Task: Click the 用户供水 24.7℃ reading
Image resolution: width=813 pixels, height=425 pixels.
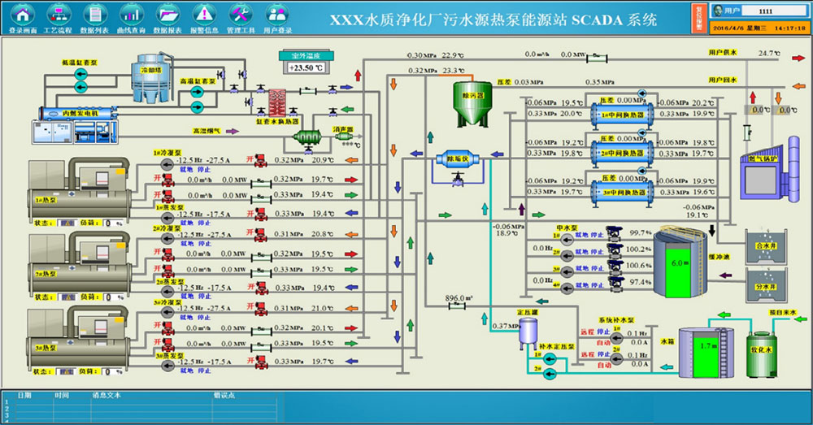Action: tap(769, 53)
